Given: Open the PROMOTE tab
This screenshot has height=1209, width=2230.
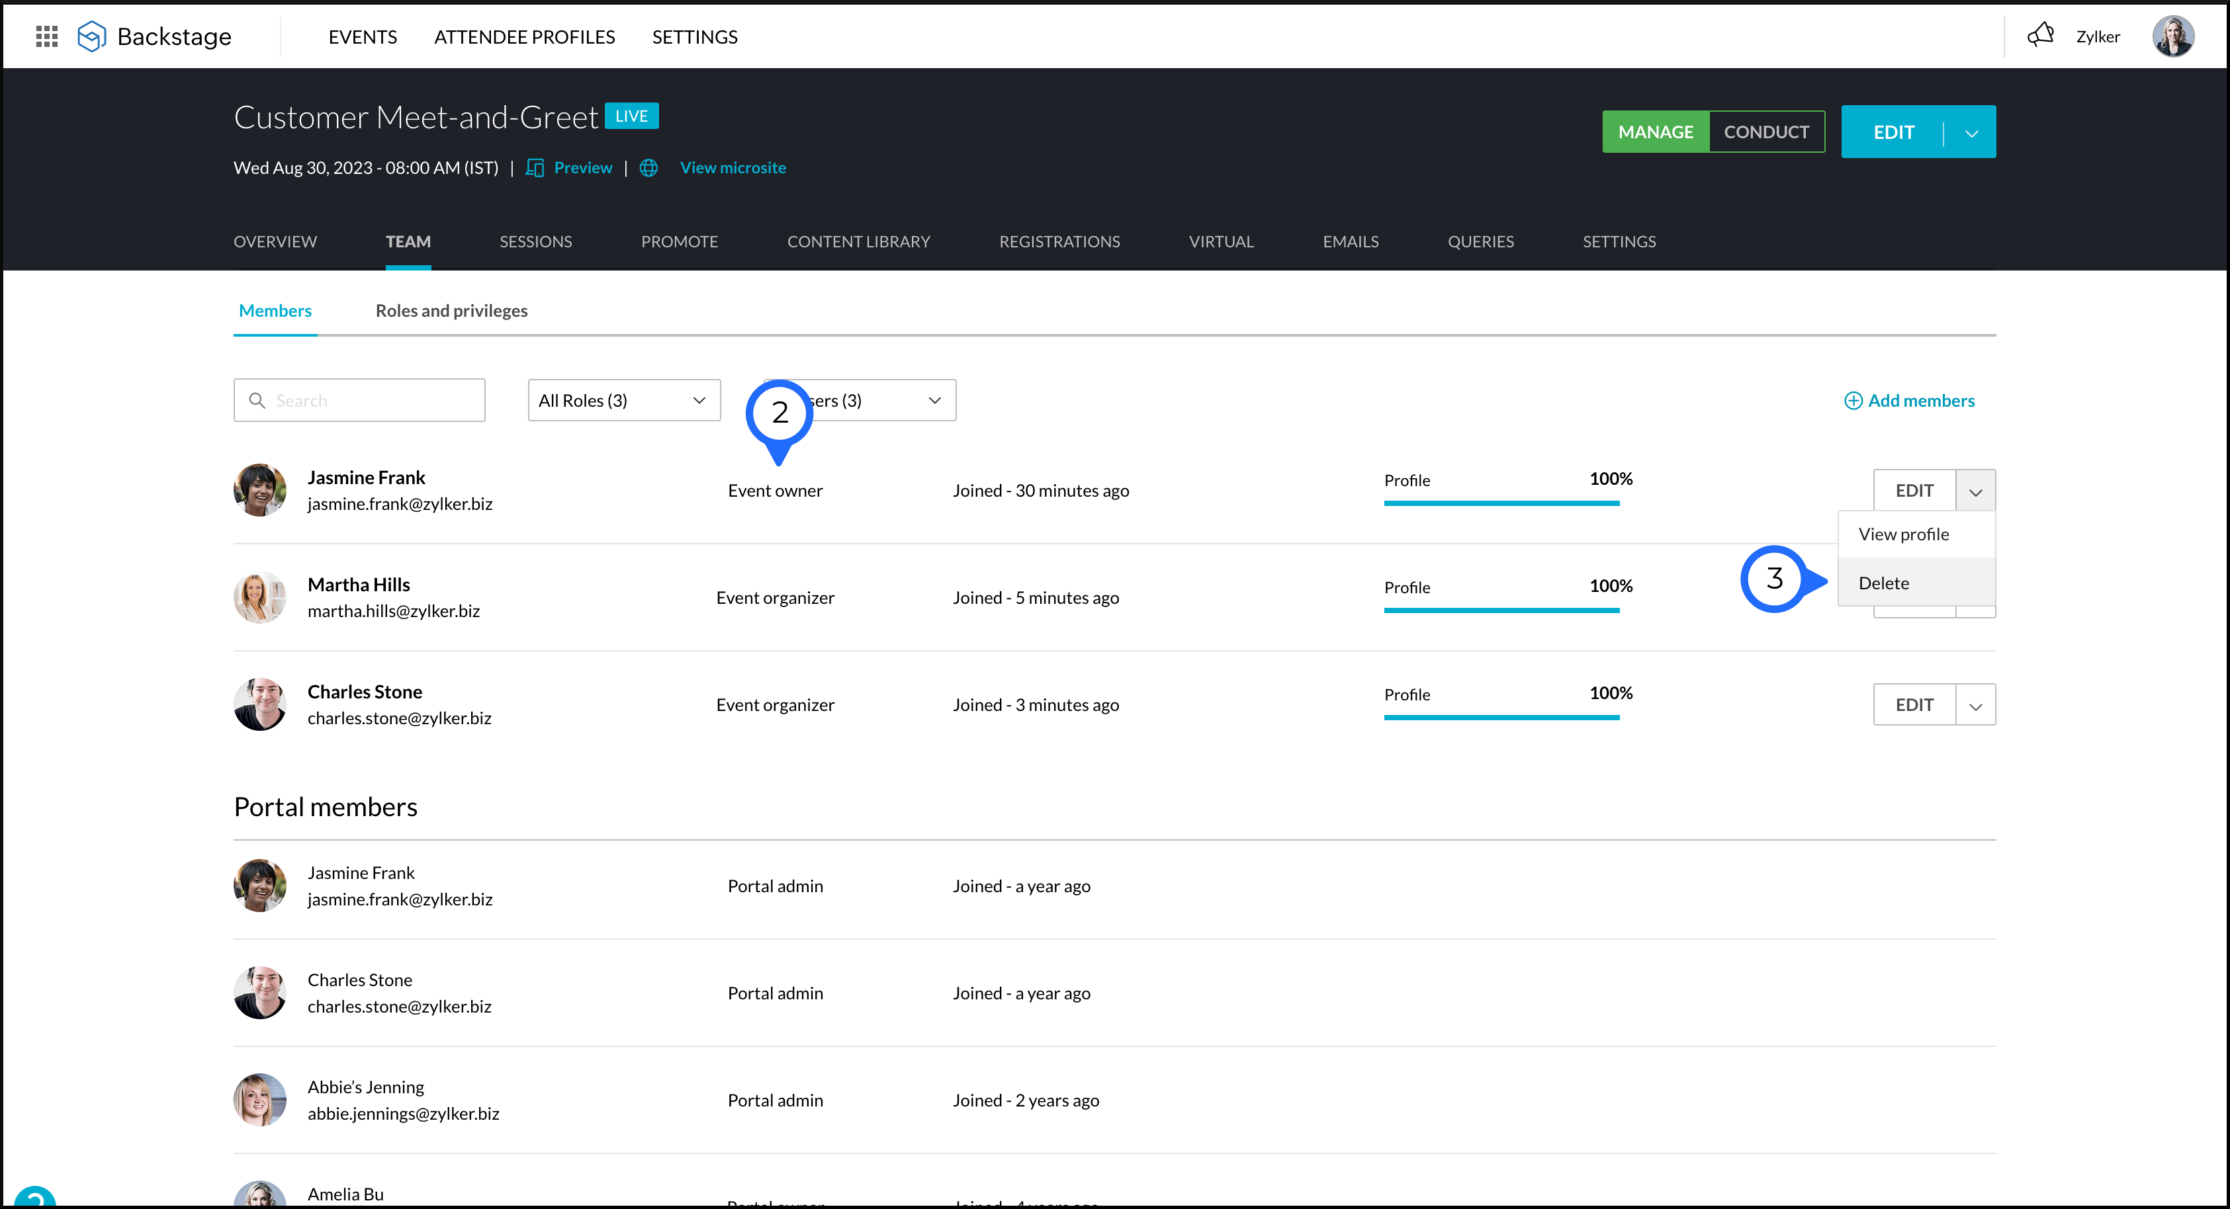Looking at the screenshot, I should [x=680, y=241].
